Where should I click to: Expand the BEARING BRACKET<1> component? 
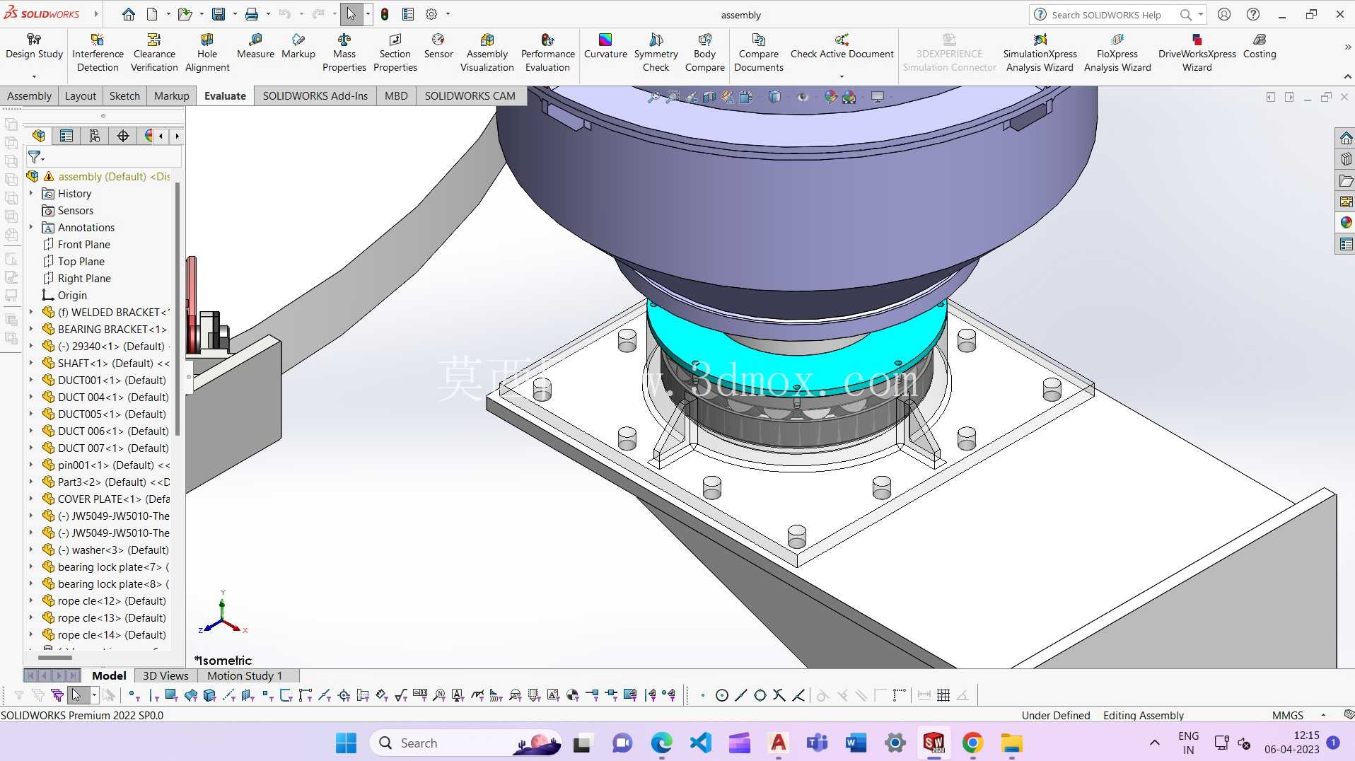(x=31, y=329)
